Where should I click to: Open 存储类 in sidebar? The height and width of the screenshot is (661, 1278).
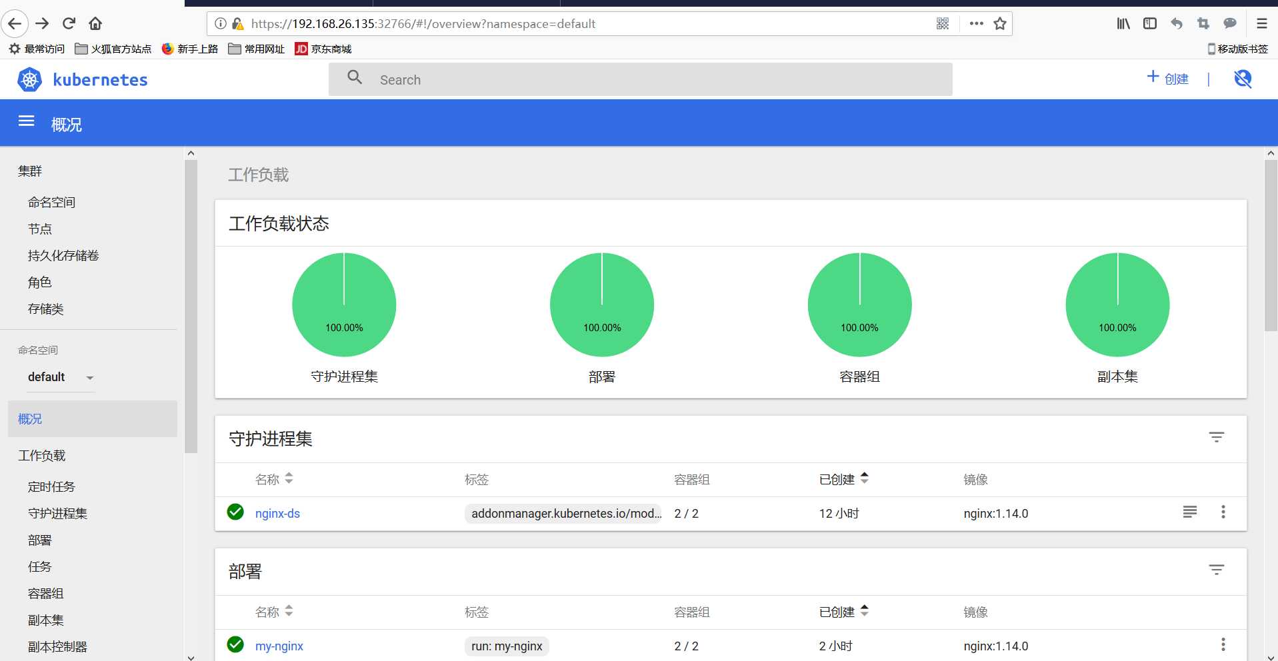pos(46,309)
